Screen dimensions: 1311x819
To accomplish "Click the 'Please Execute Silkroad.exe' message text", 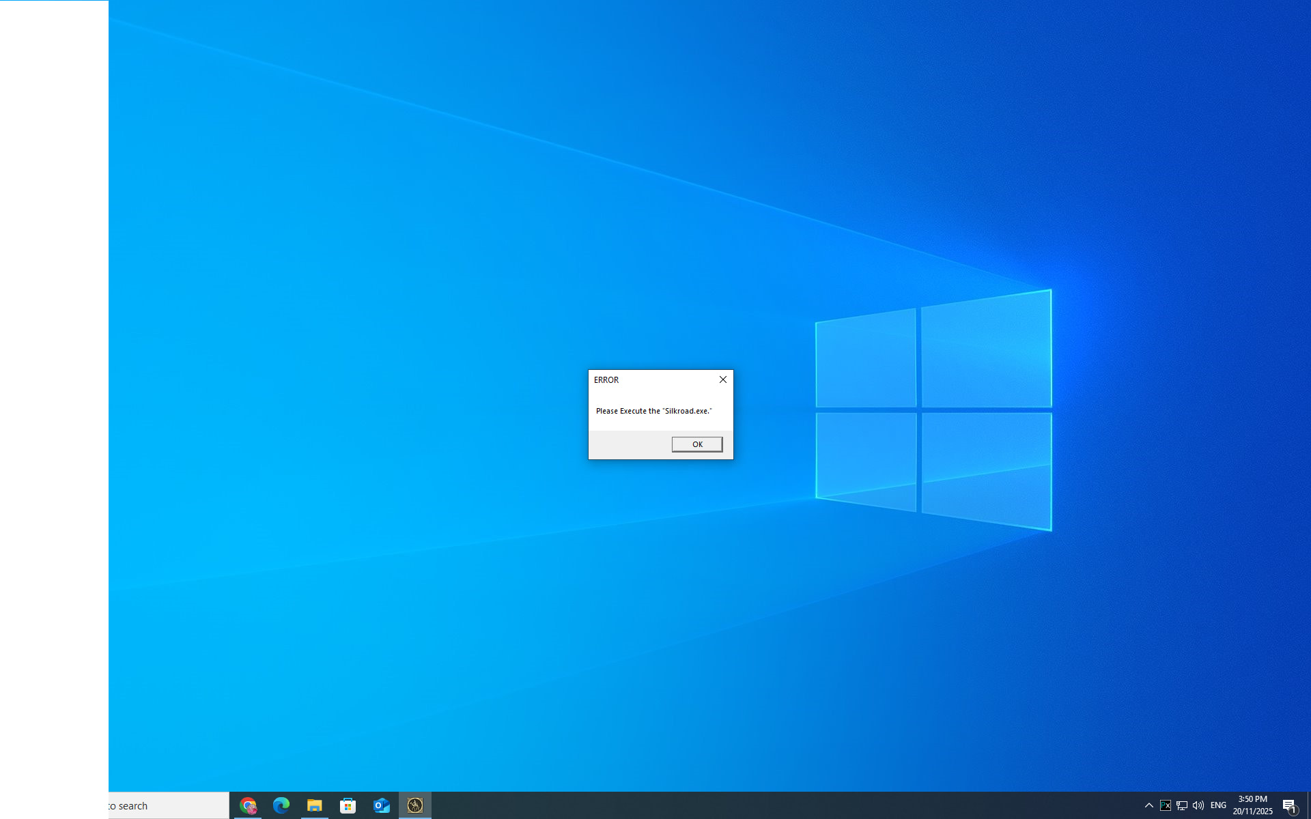I will click(x=653, y=411).
